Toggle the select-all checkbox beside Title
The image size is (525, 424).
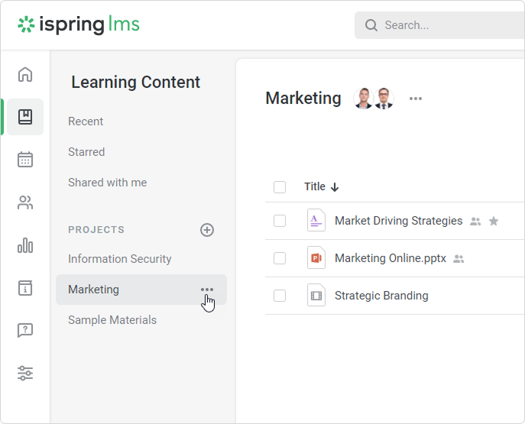point(280,187)
